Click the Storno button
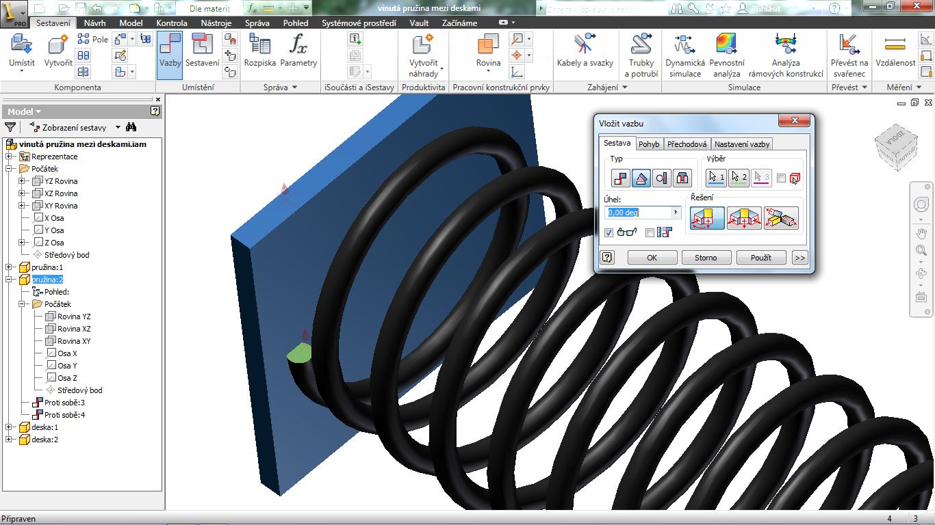The image size is (935, 525). point(706,258)
